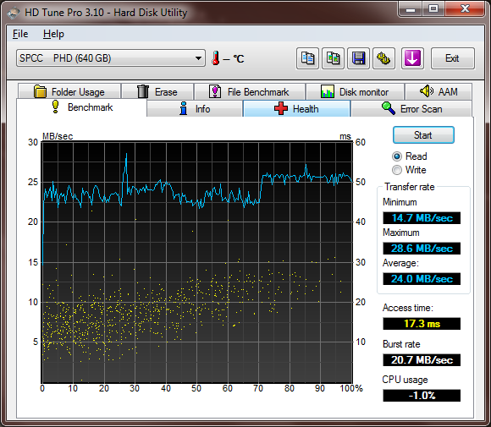Open the Disk monitor tab

[355, 91]
